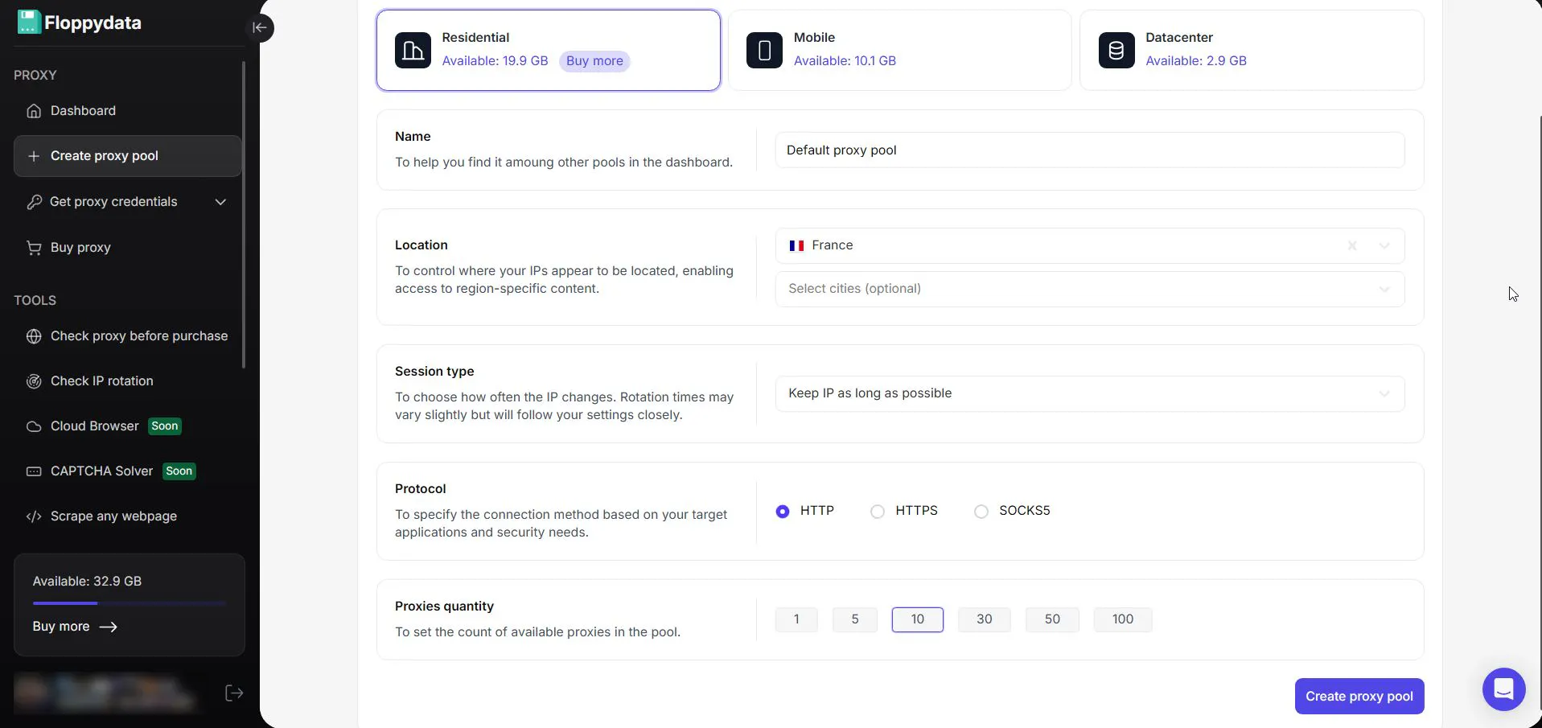Collapse the sidebar with the arrow button
The image size is (1542, 728).
[259, 27]
